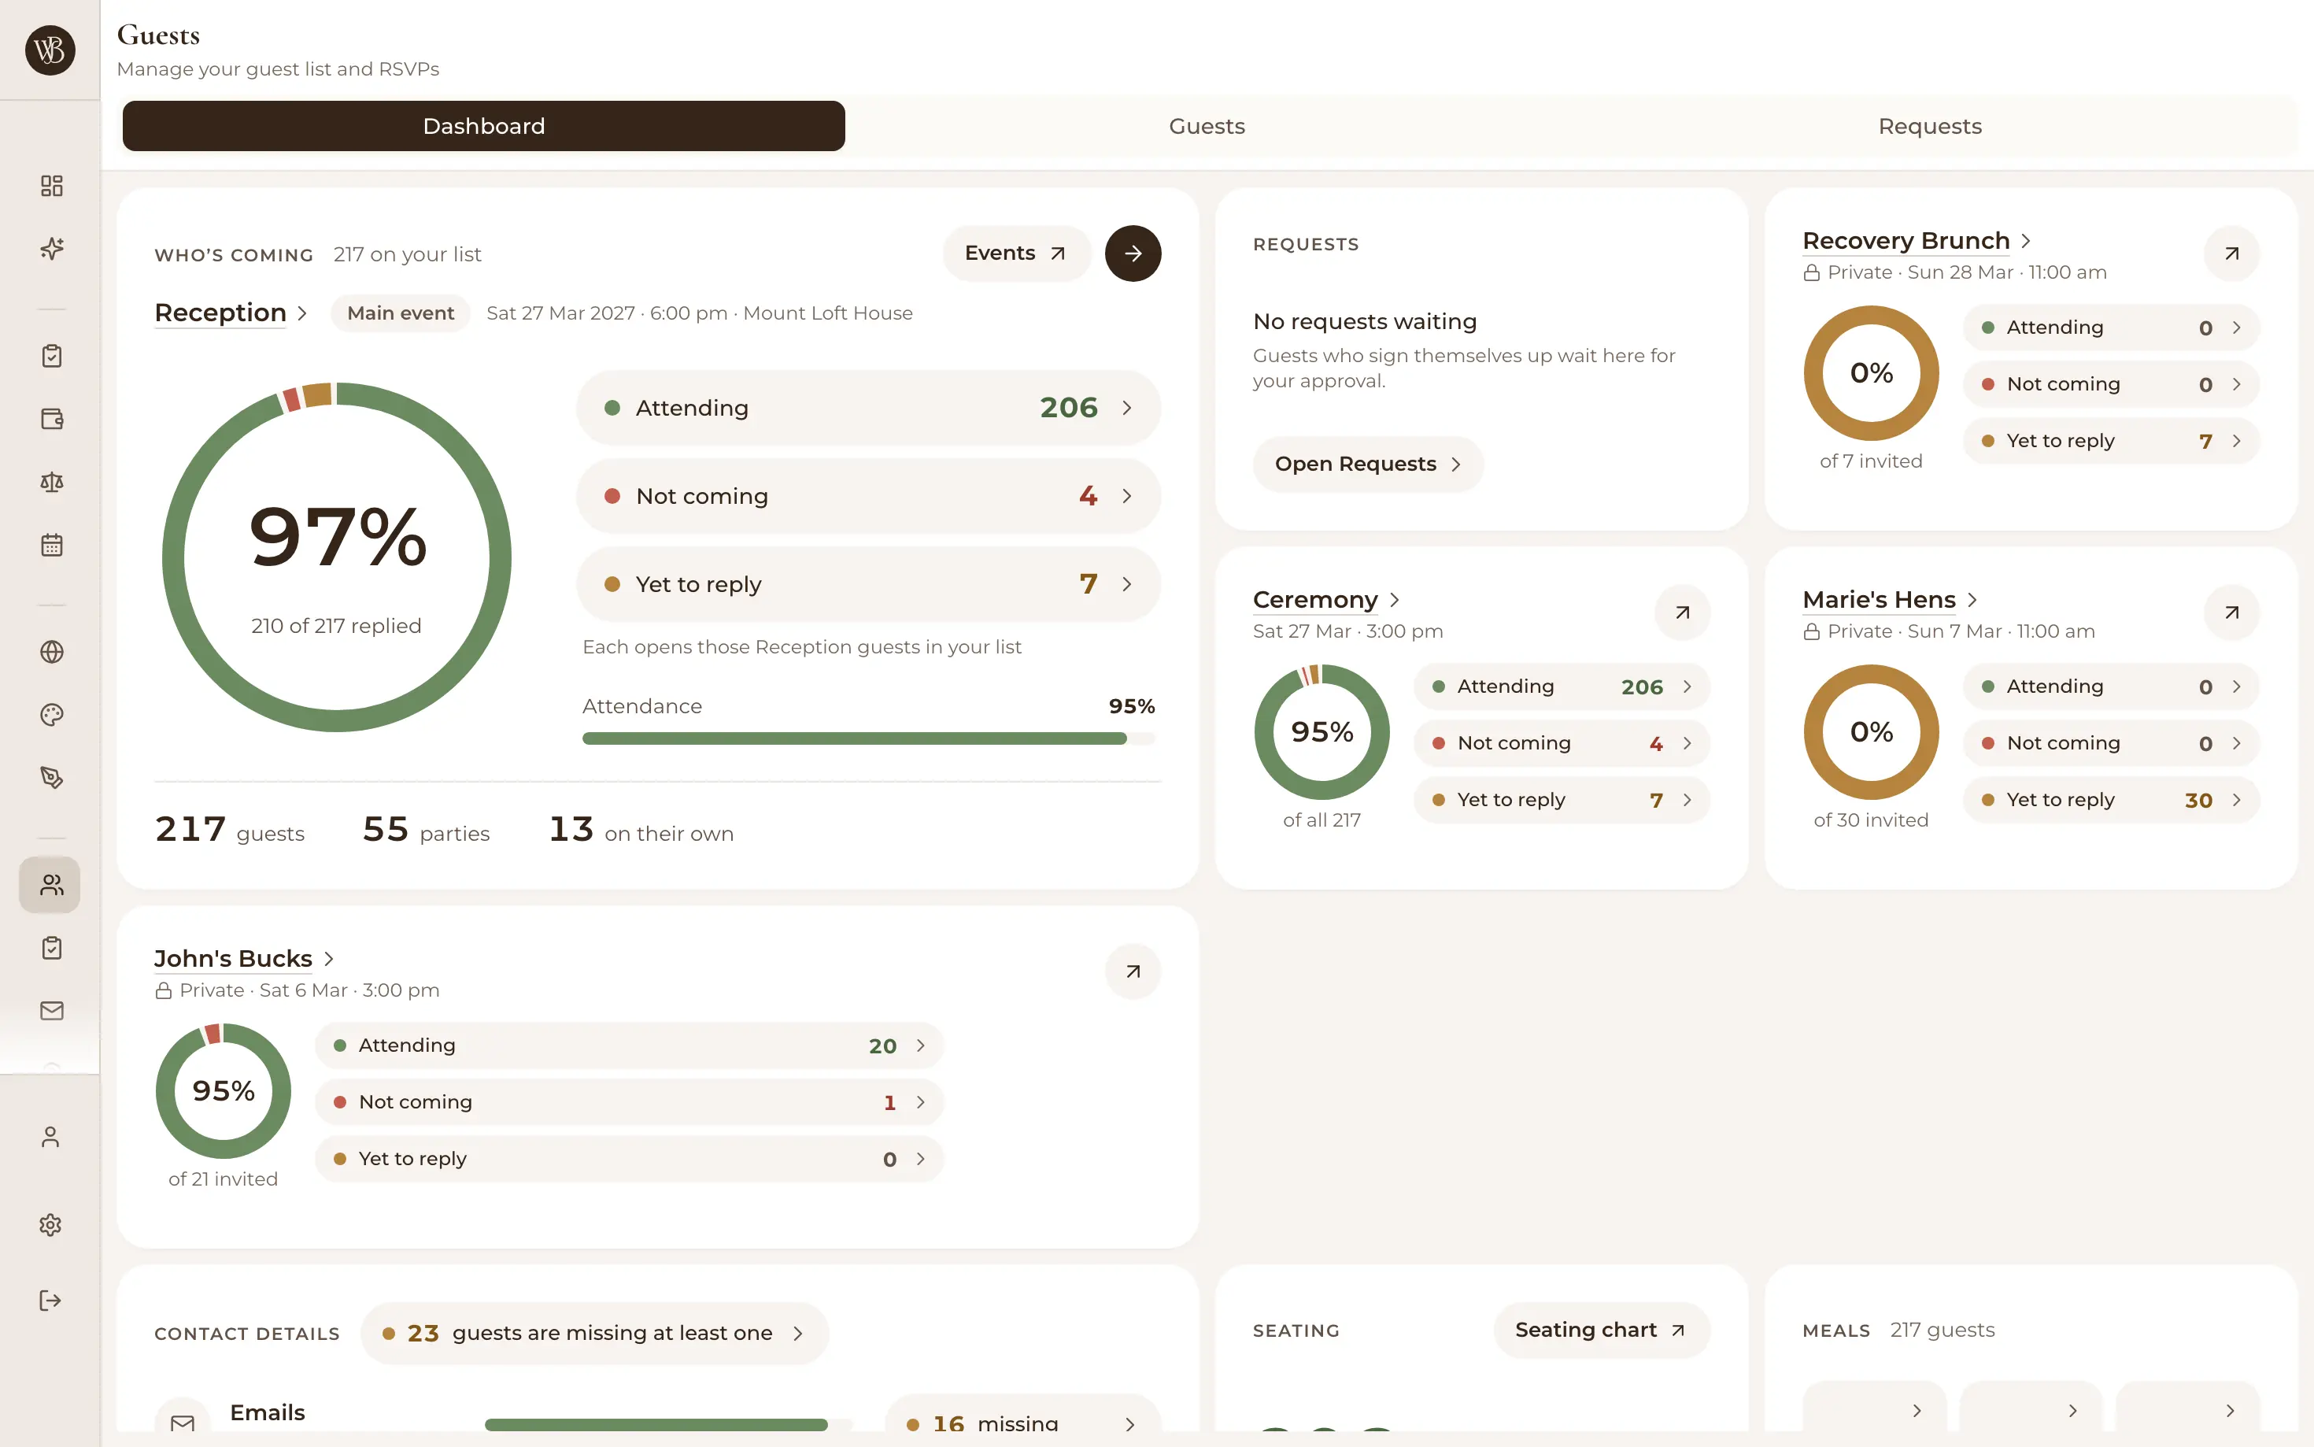Click the Events button
The height and width of the screenshot is (1447, 2314).
click(x=1016, y=254)
